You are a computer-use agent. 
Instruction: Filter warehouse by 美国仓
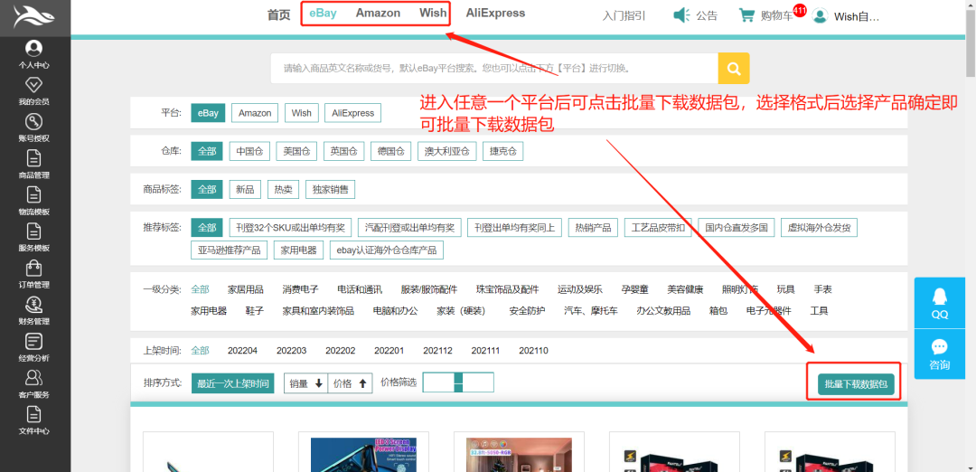tap(296, 151)
